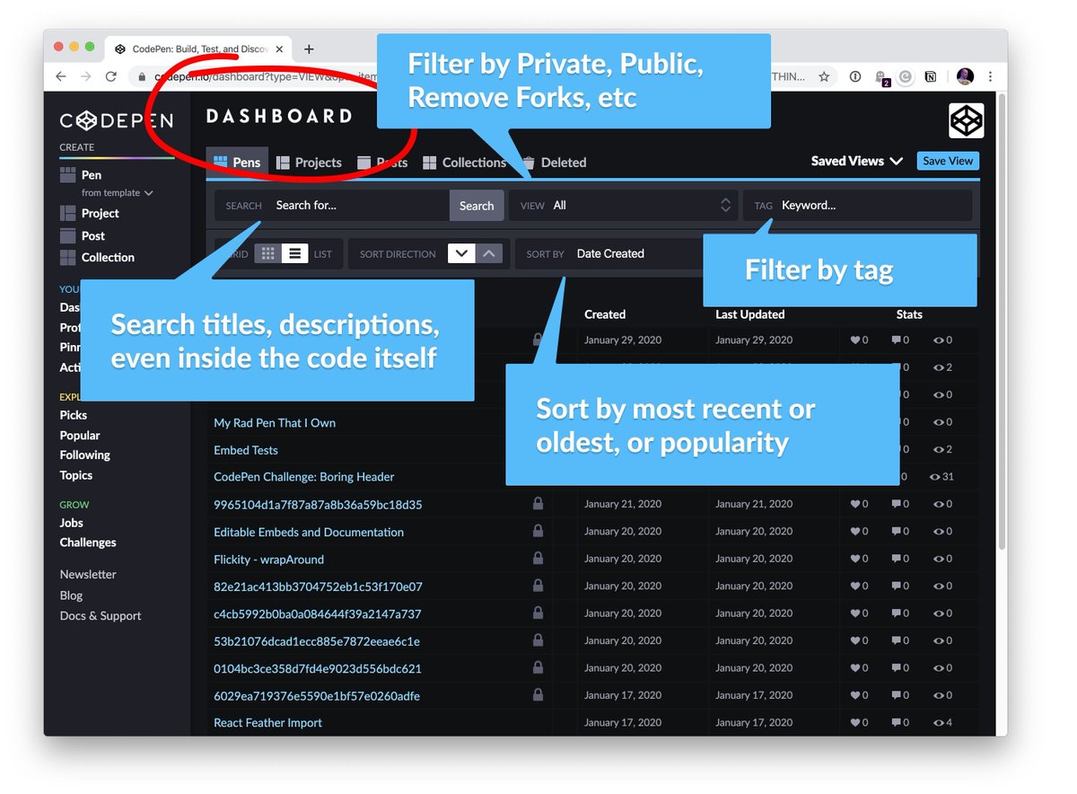This screenshot has width=1077, height=794.
Task: Open Challenges in the sidebar
Action: click(88, 543)
